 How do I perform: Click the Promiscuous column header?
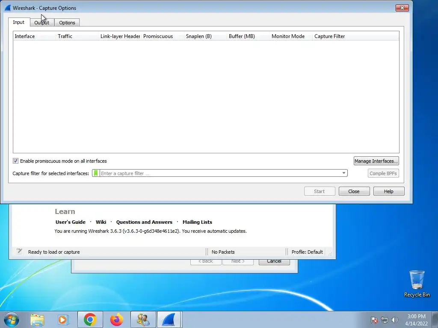click(163, 36)
